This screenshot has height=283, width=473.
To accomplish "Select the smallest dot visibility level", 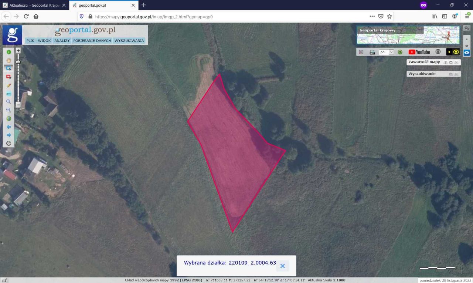I will click(467, 39).
